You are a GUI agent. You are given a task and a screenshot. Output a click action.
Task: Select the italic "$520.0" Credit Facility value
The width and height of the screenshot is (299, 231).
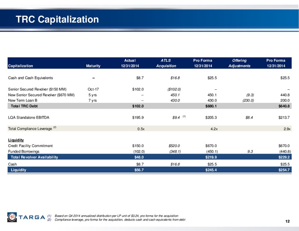pos(174,146)
